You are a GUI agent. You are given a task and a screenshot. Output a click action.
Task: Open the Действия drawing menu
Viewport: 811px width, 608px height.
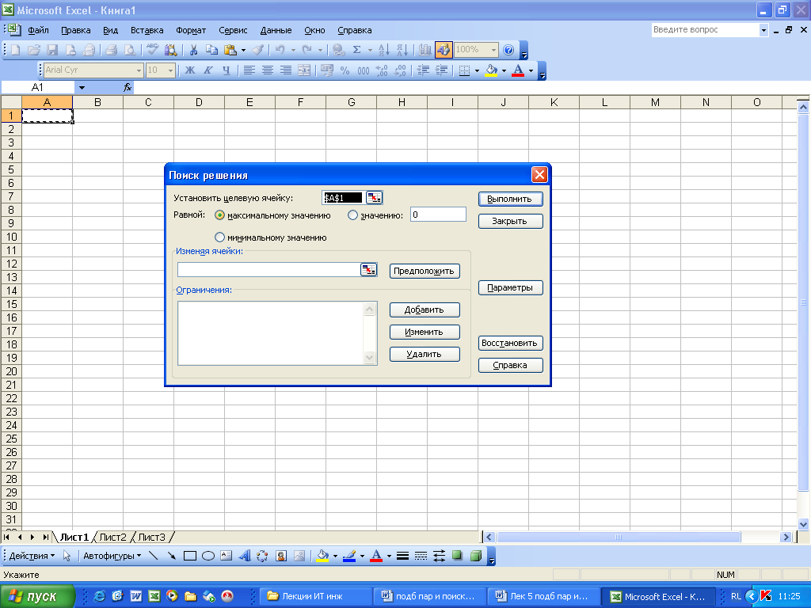[x=32, y=557]
